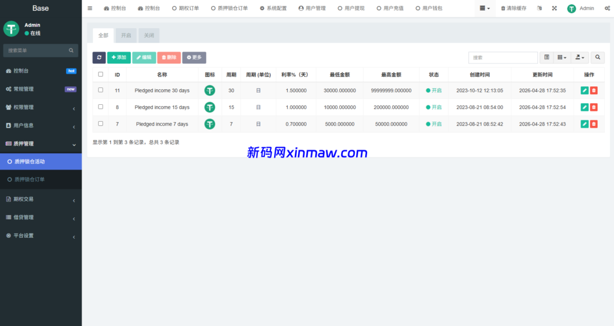Edit the Pledged income 15 days row
The width and height of the screenshot is (614, 326).
tap(585, 107)
